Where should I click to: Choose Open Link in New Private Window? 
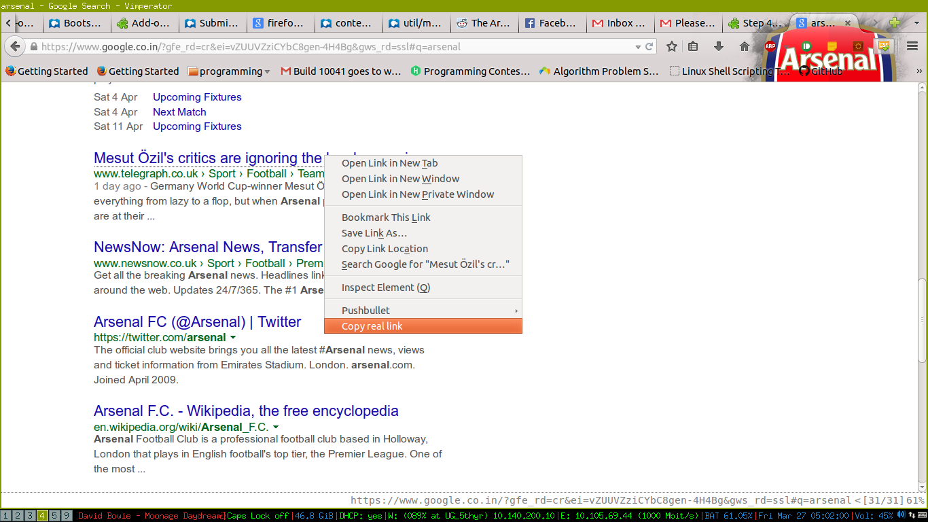(423, 194)
